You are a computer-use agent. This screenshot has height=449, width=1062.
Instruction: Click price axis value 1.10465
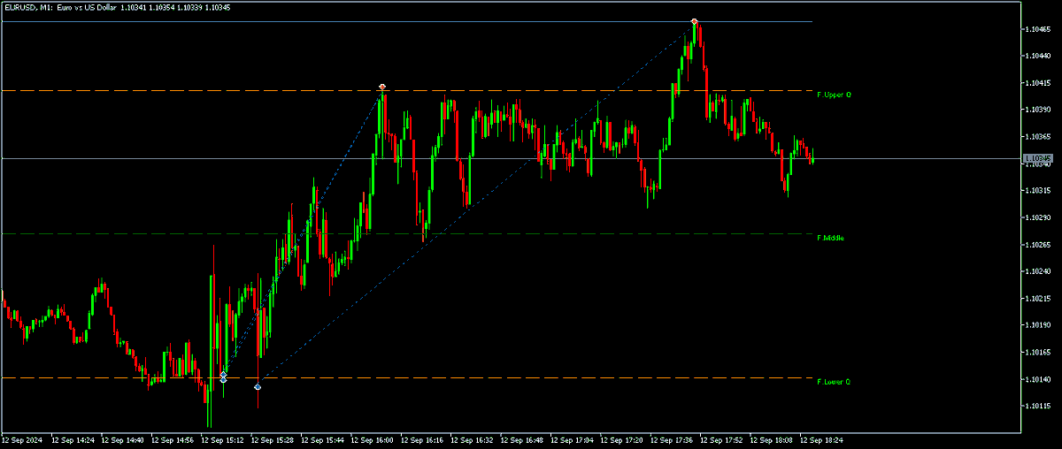coord(1038,29)
